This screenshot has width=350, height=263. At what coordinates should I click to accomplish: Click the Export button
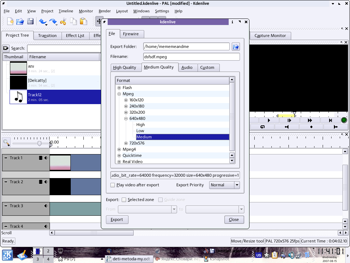(x=117, y=220)
